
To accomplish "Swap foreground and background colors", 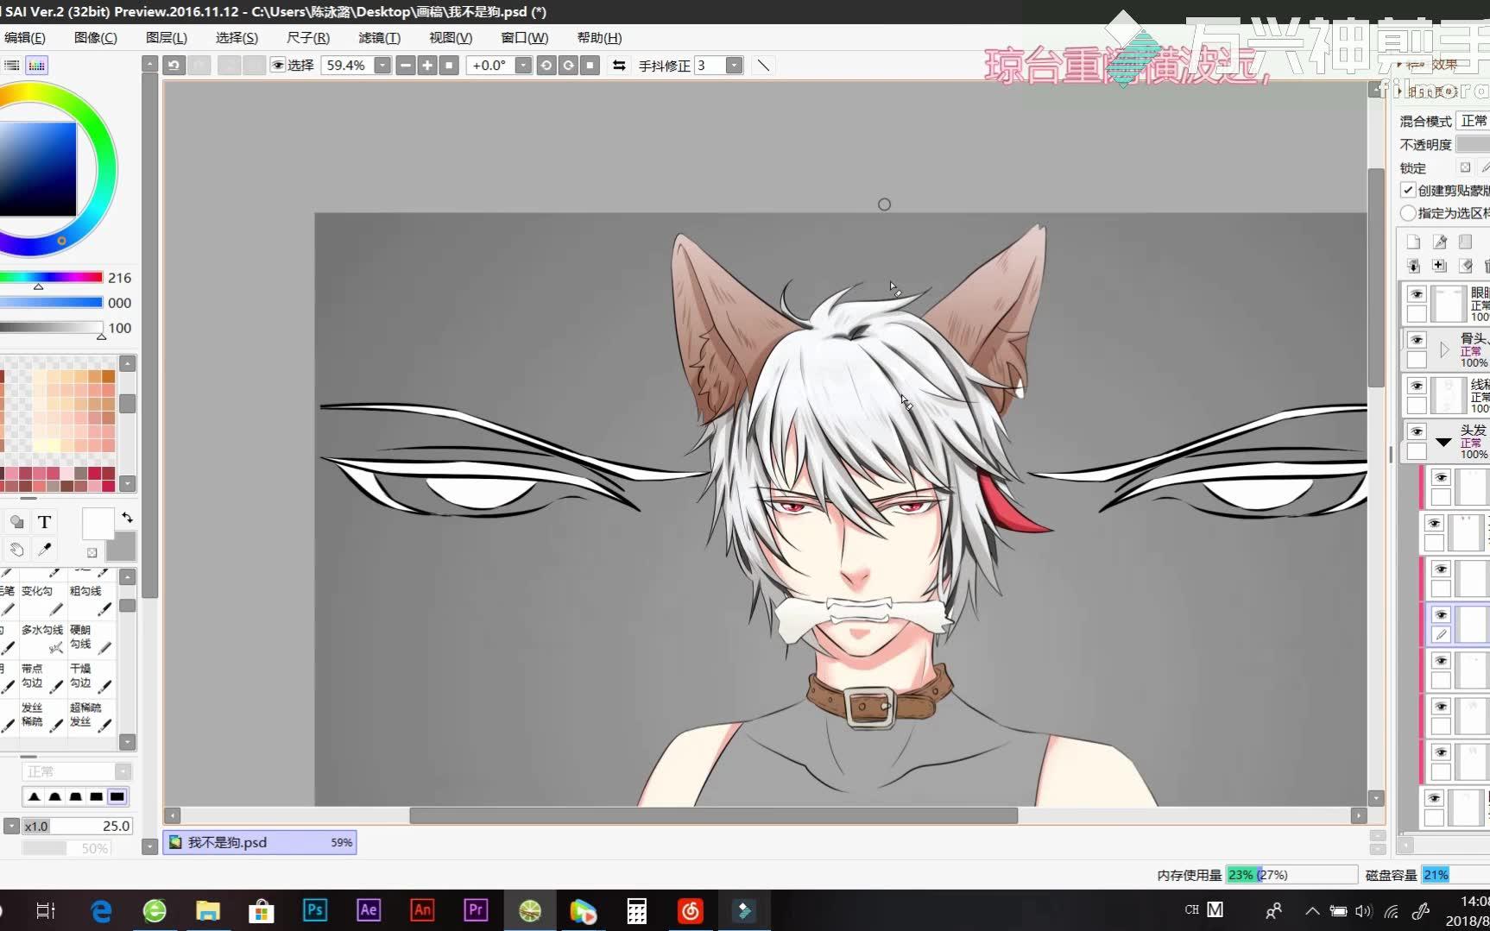I will 127,518.
